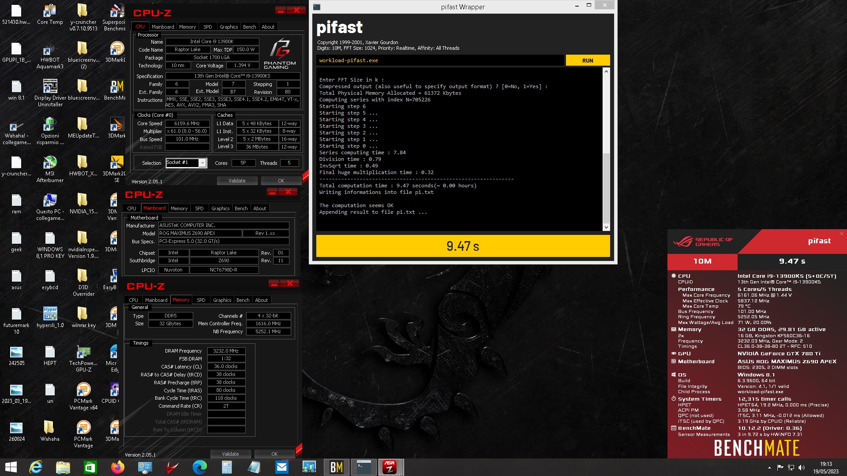Open y-cruncher v0.7.10.9513 folder

point(83,18)
